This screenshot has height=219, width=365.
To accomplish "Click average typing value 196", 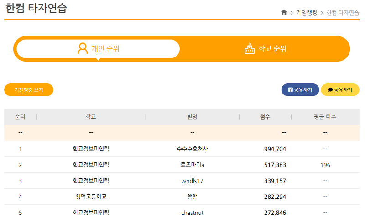I will 325,165.
